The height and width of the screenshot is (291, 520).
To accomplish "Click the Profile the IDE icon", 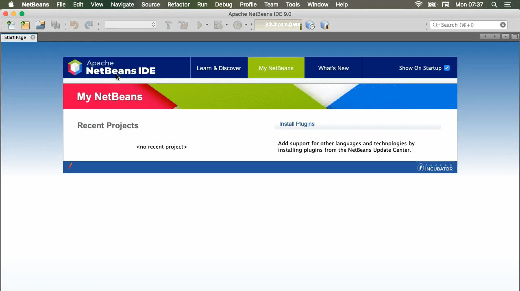I will 310,25.
